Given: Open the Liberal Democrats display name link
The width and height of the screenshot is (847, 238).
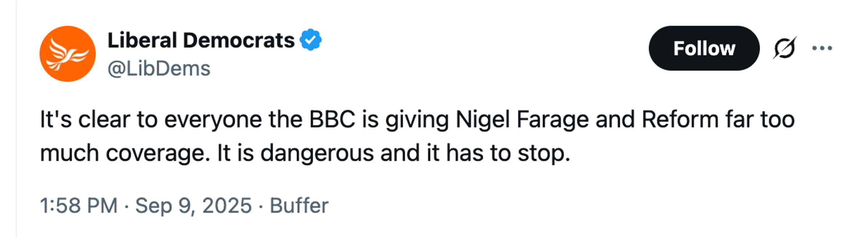Looking at the screenshot, I should (201, 40).
